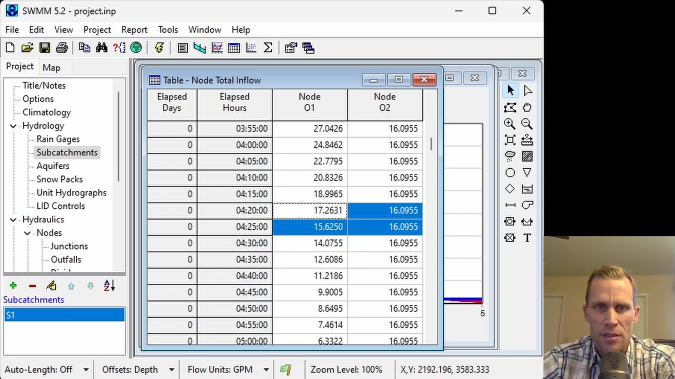Create a Scatter Plot

click(x=251, y=48)
